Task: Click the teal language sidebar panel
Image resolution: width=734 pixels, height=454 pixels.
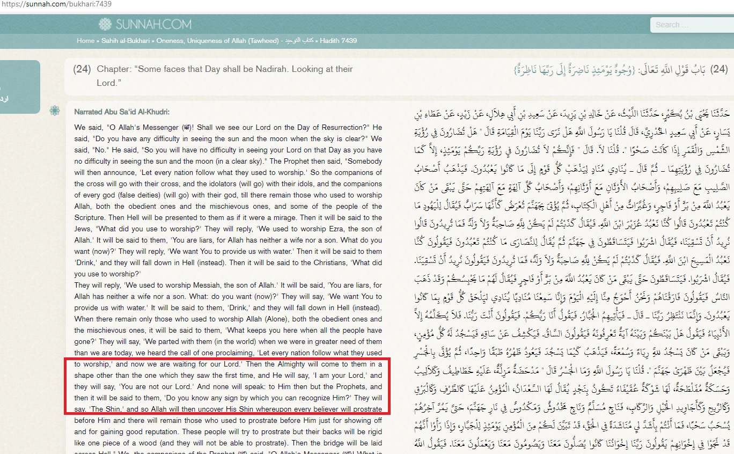Action: 20,86
